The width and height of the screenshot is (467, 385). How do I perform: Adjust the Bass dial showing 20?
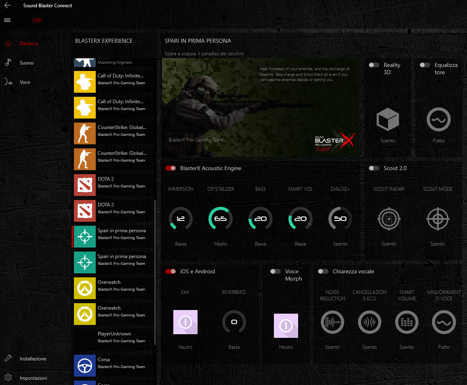coord(260,219)
